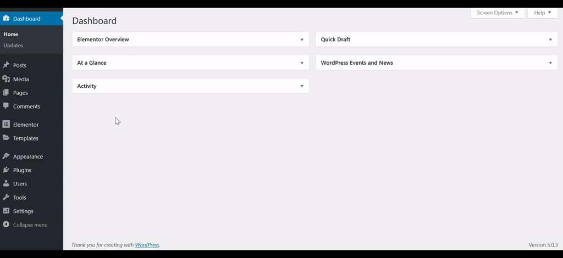Click the Pages icon in sidebar
Screen dimensions: 563x258
[6, 93]
